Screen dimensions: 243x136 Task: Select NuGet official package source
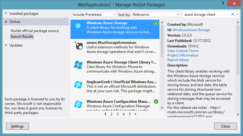[x=35, y=31]
